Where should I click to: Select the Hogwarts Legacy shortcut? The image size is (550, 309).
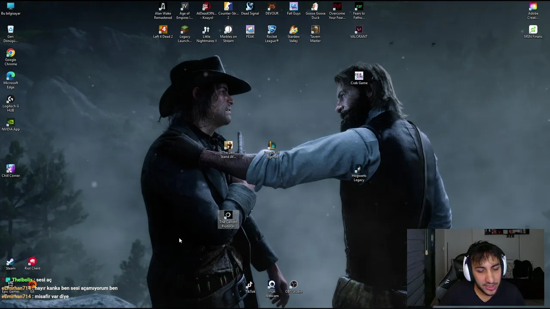click(359, 173)
